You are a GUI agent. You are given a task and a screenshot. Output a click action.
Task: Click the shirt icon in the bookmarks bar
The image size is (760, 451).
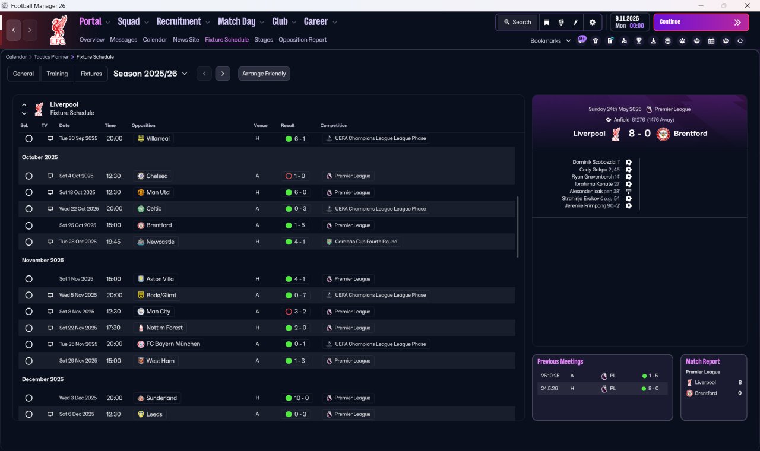coord(596,41)
